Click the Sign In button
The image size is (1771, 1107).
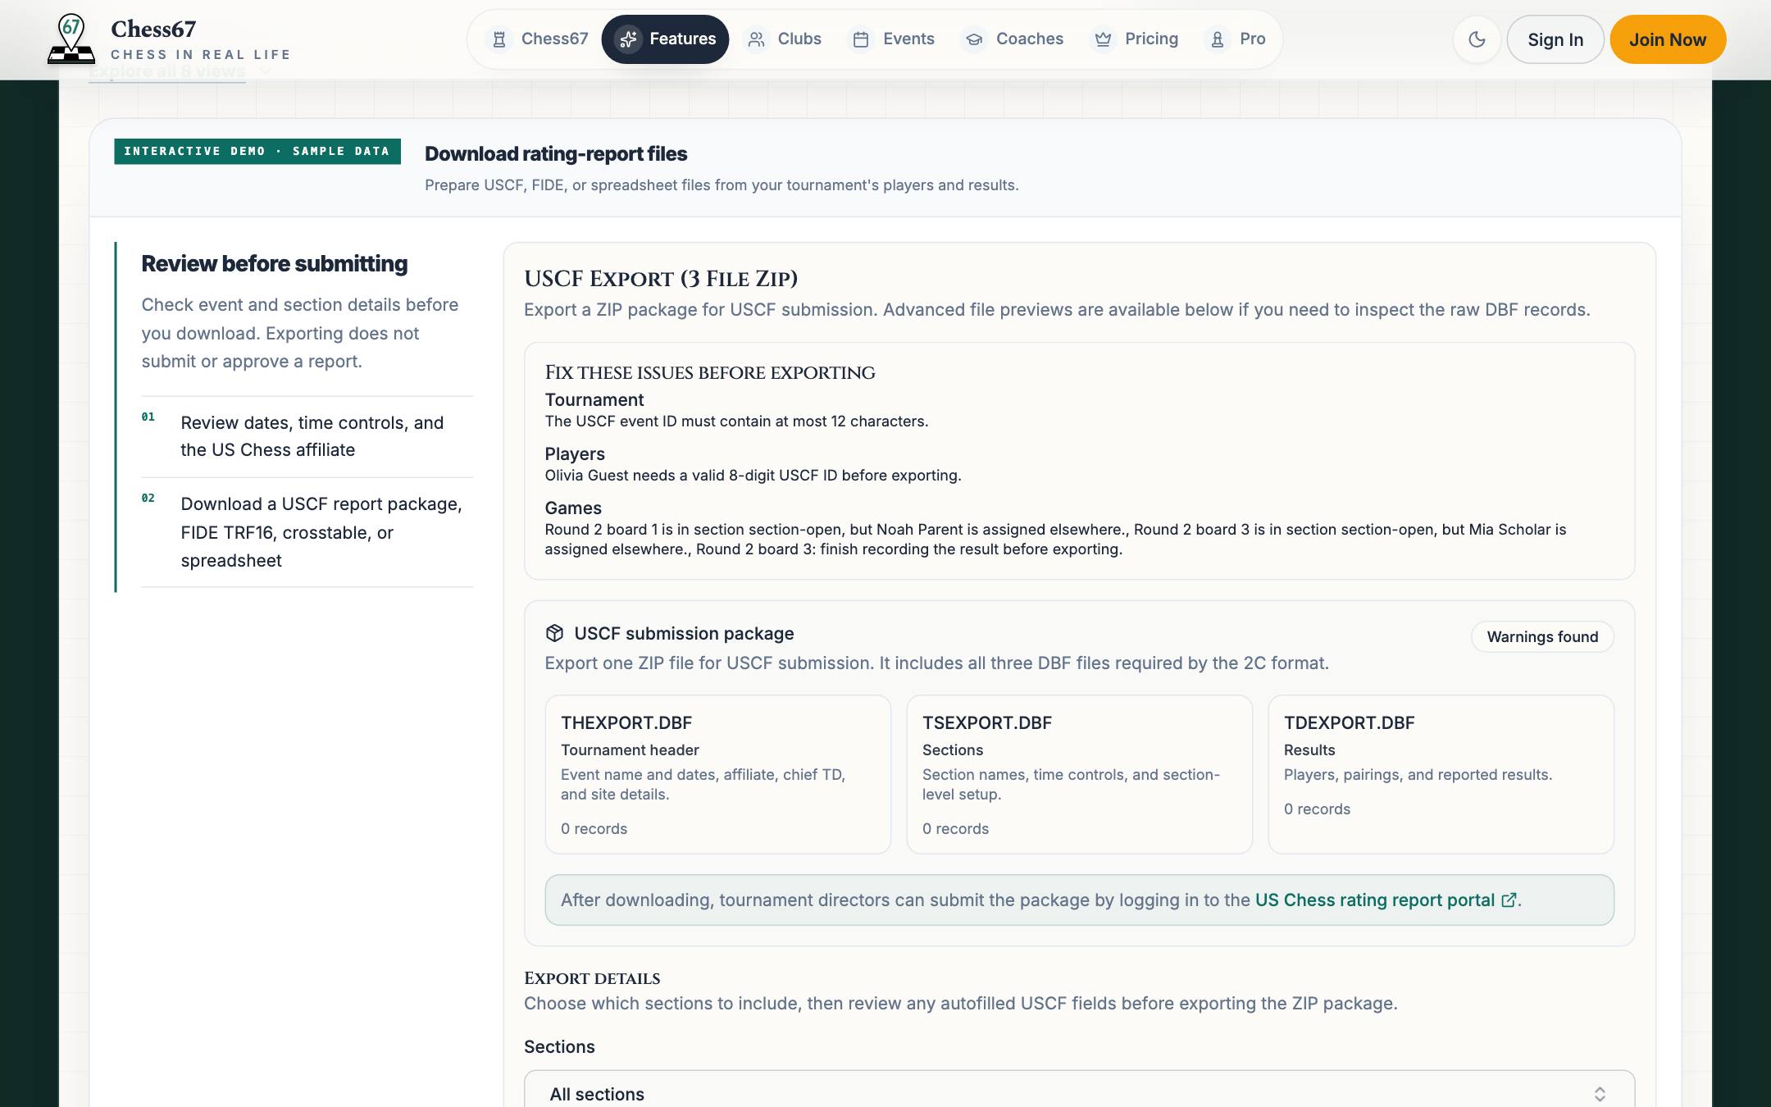coord(1555,39)
